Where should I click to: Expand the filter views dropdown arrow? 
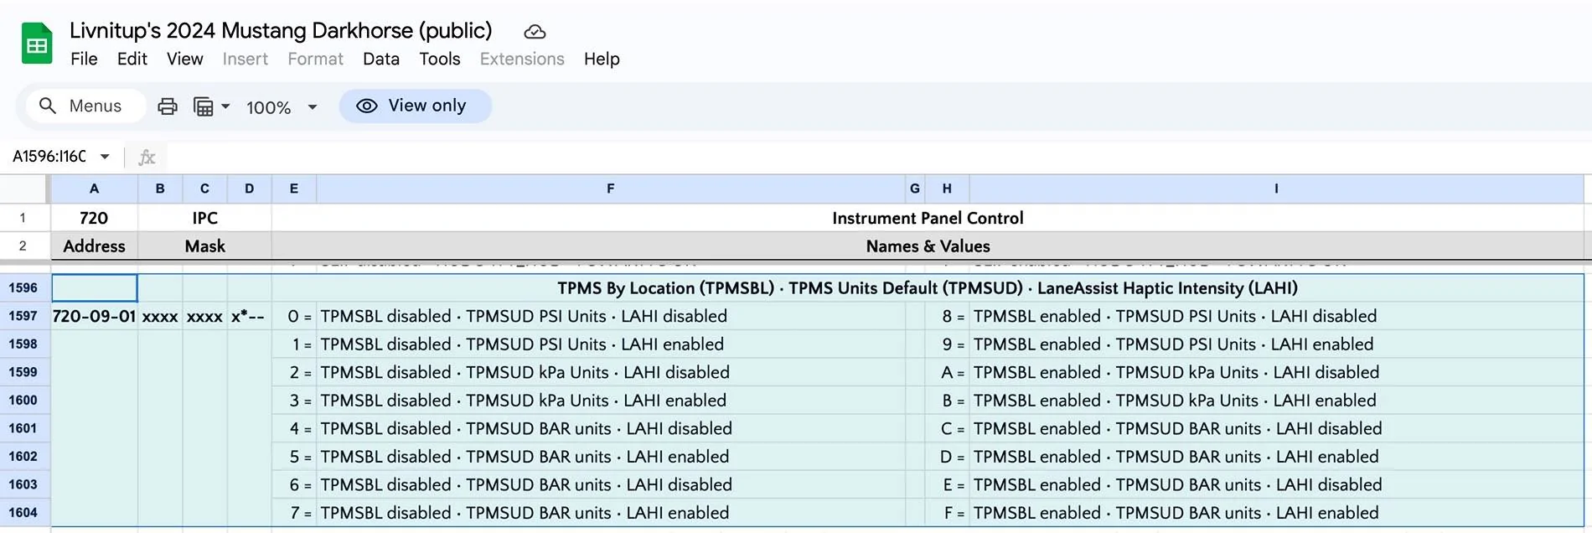tap(225, 106)
